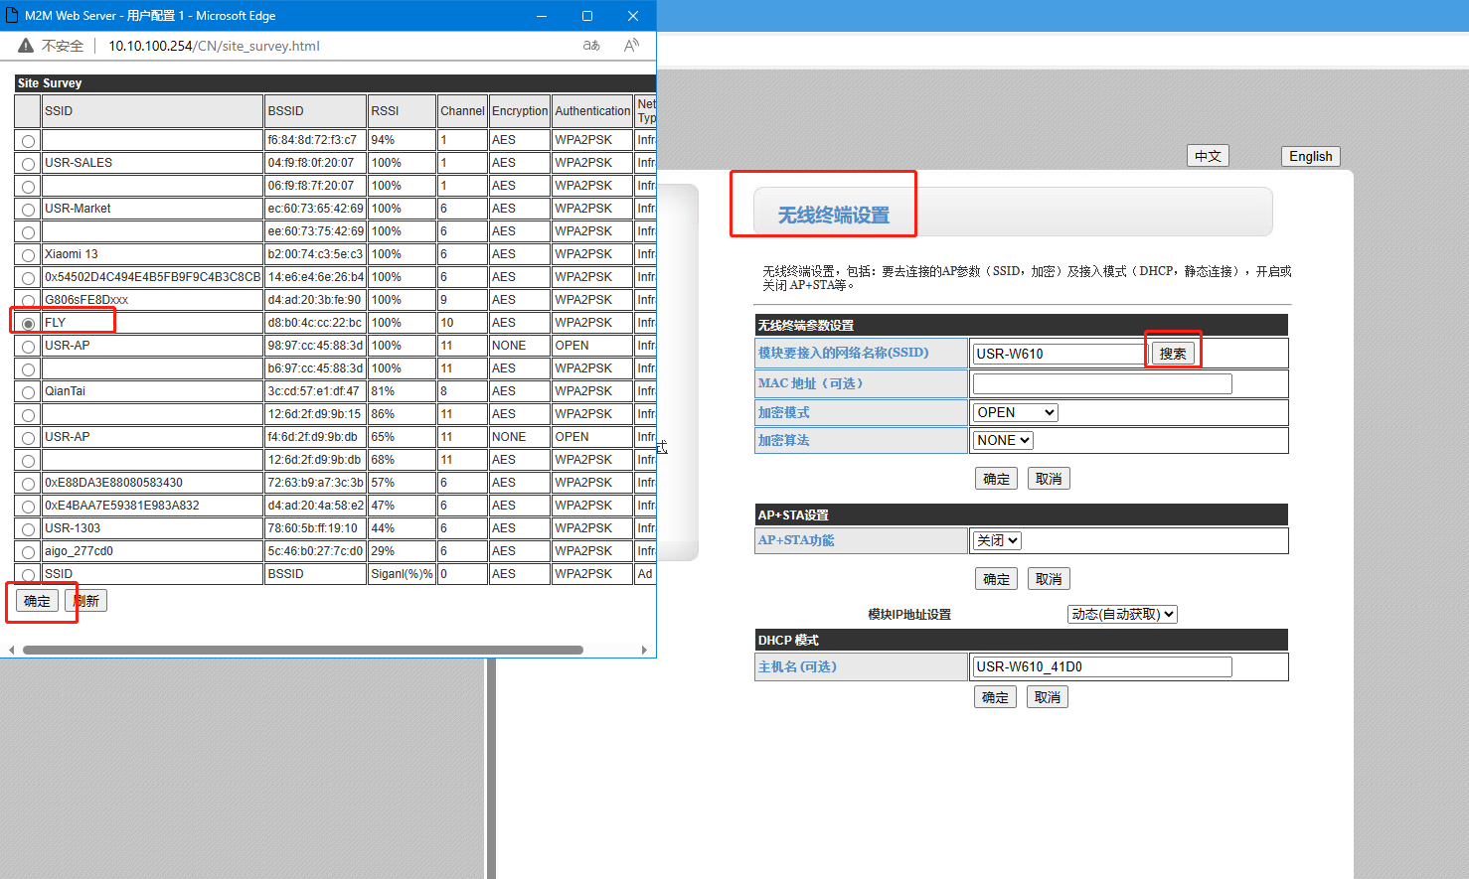The height and width of the screenshot is (879, 1469).
Task: Confirm site survey selection with 确定 button
Action: [x=37, y=601]
